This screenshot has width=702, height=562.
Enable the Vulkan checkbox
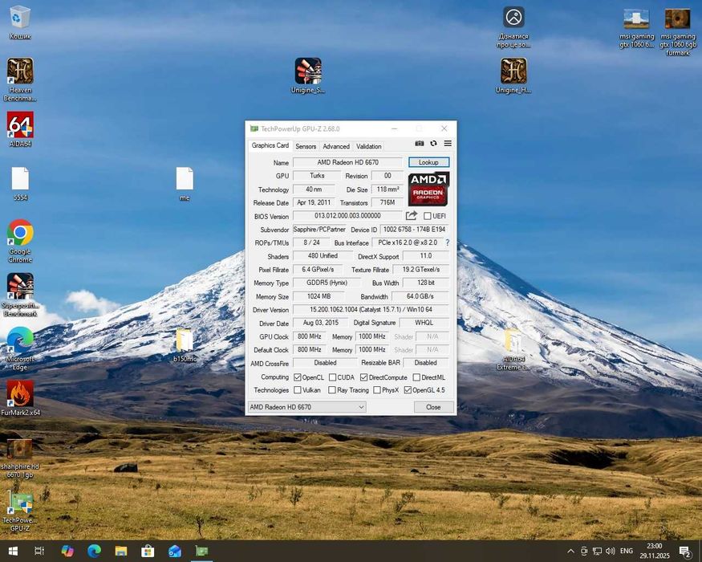point(298,390)
